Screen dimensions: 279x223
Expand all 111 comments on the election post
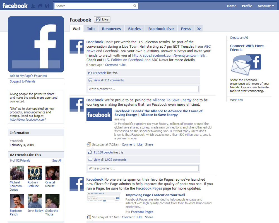(x=109, y=80)
